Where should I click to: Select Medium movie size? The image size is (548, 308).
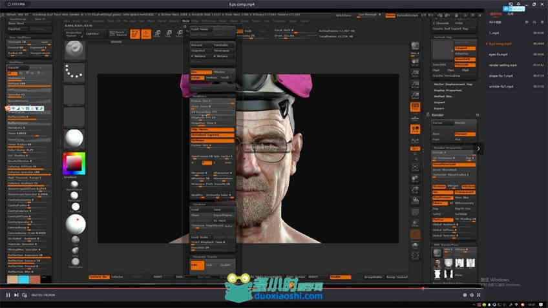tap(211, 77)
